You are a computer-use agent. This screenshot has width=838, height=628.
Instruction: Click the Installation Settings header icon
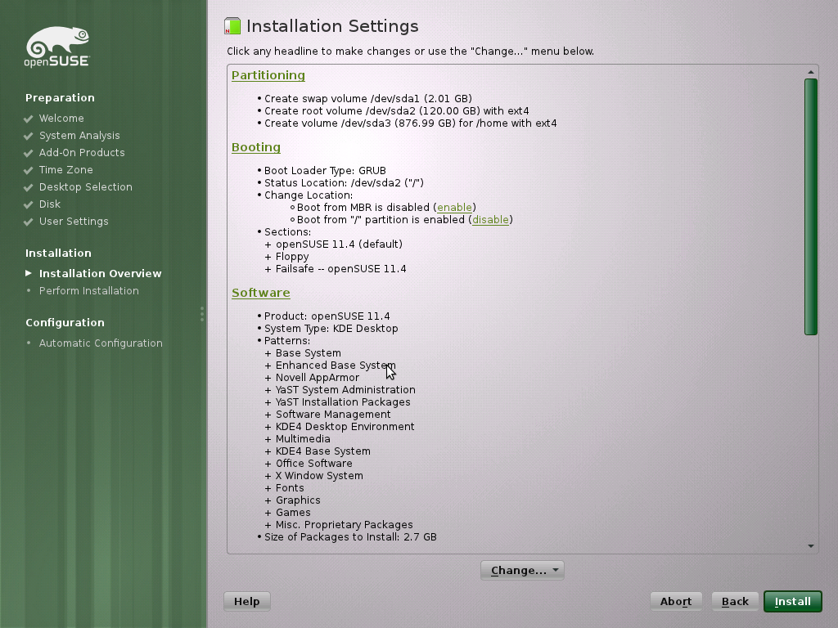coord(232,25)
